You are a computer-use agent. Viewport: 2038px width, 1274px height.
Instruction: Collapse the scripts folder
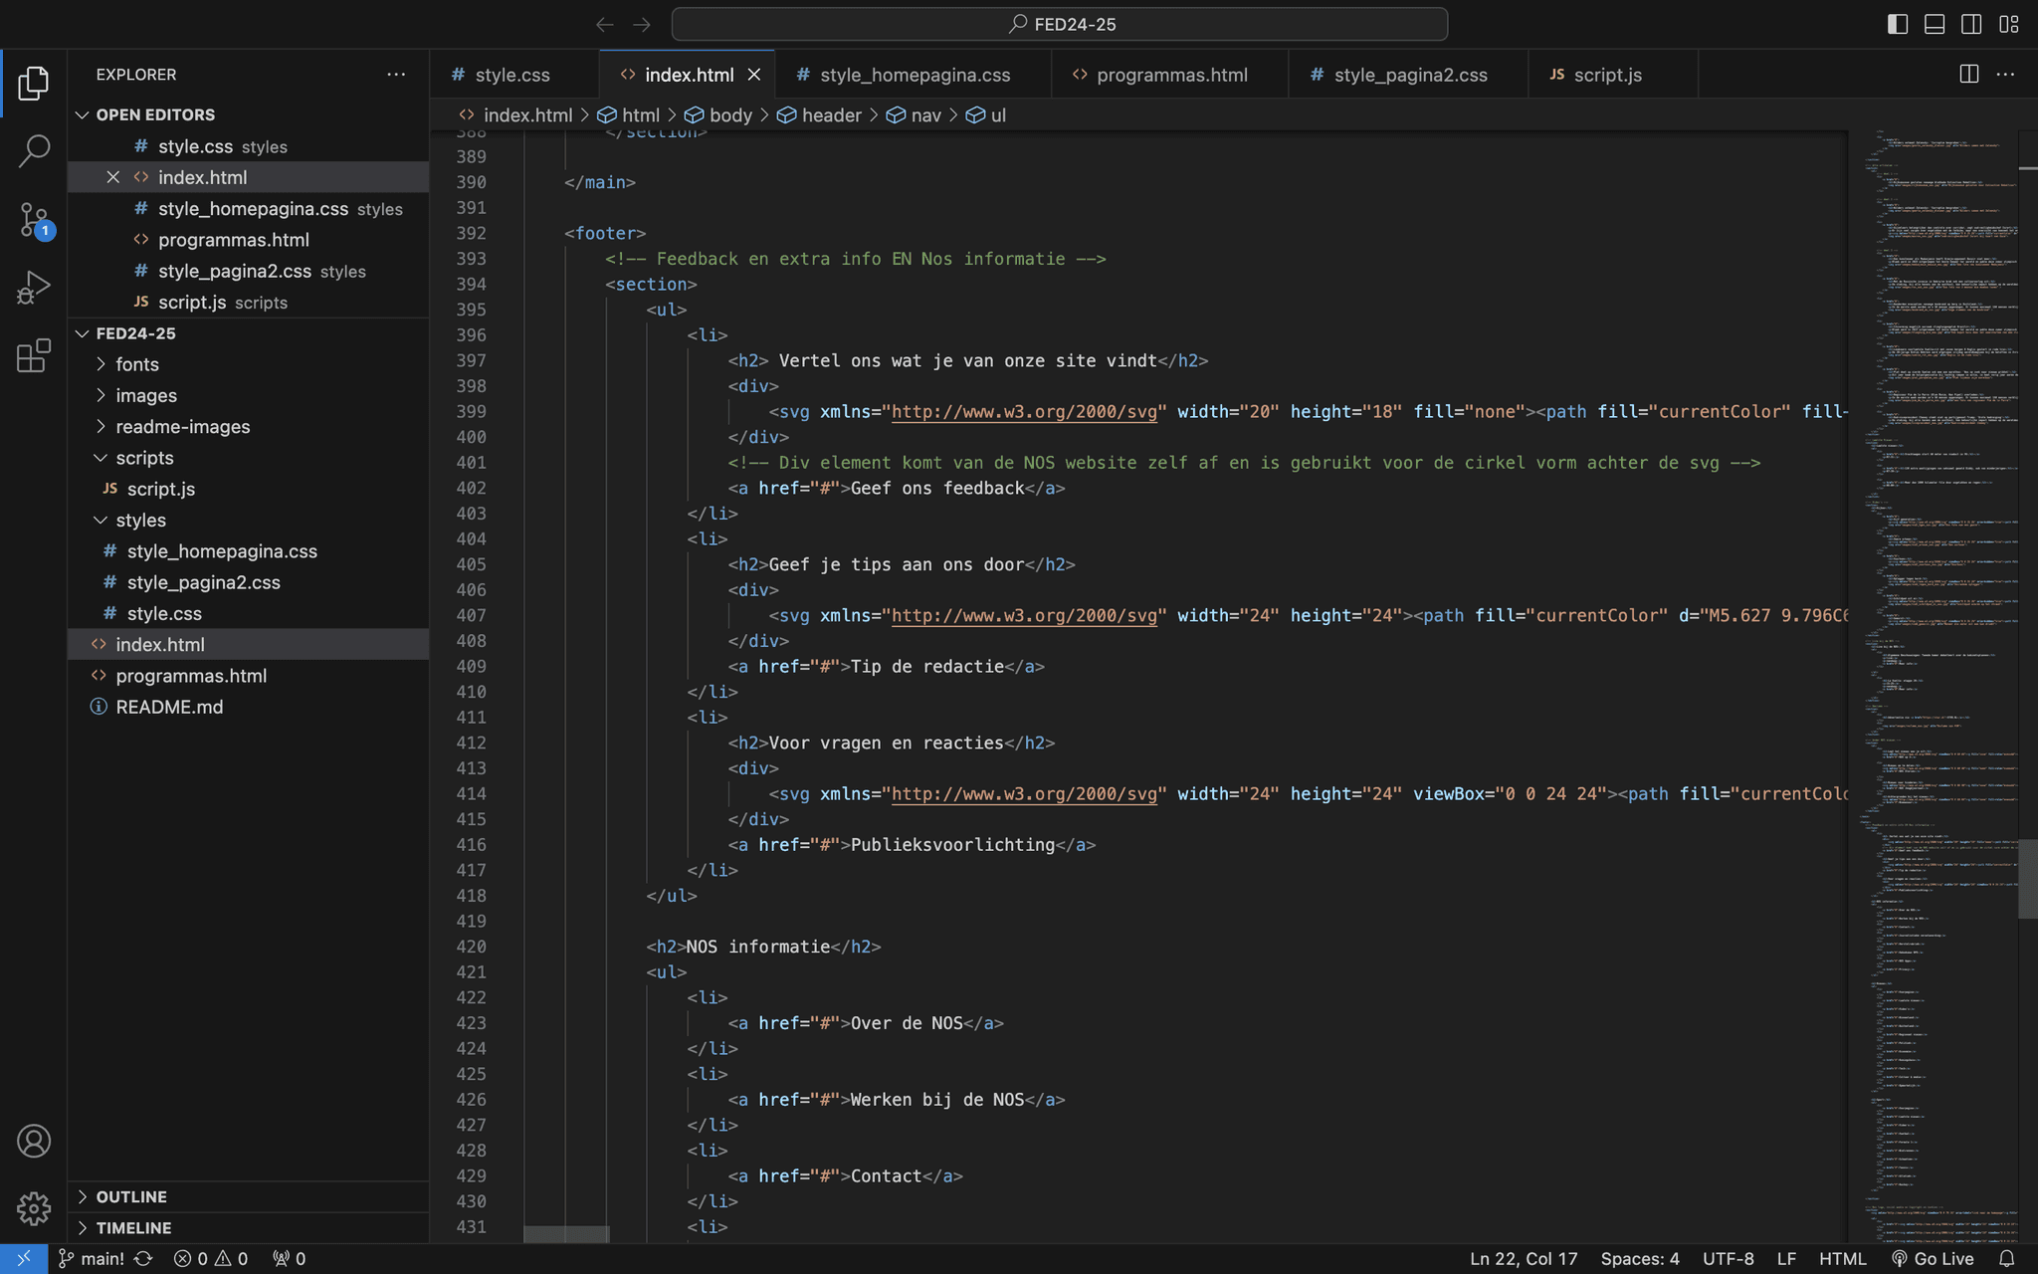pyautogui.click(x=144, y=458)
